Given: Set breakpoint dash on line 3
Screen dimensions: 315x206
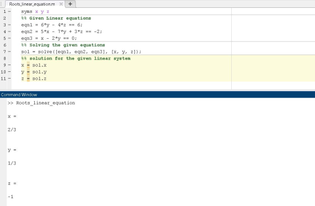Looking at the screenshot, I should (x=10, y=25).
